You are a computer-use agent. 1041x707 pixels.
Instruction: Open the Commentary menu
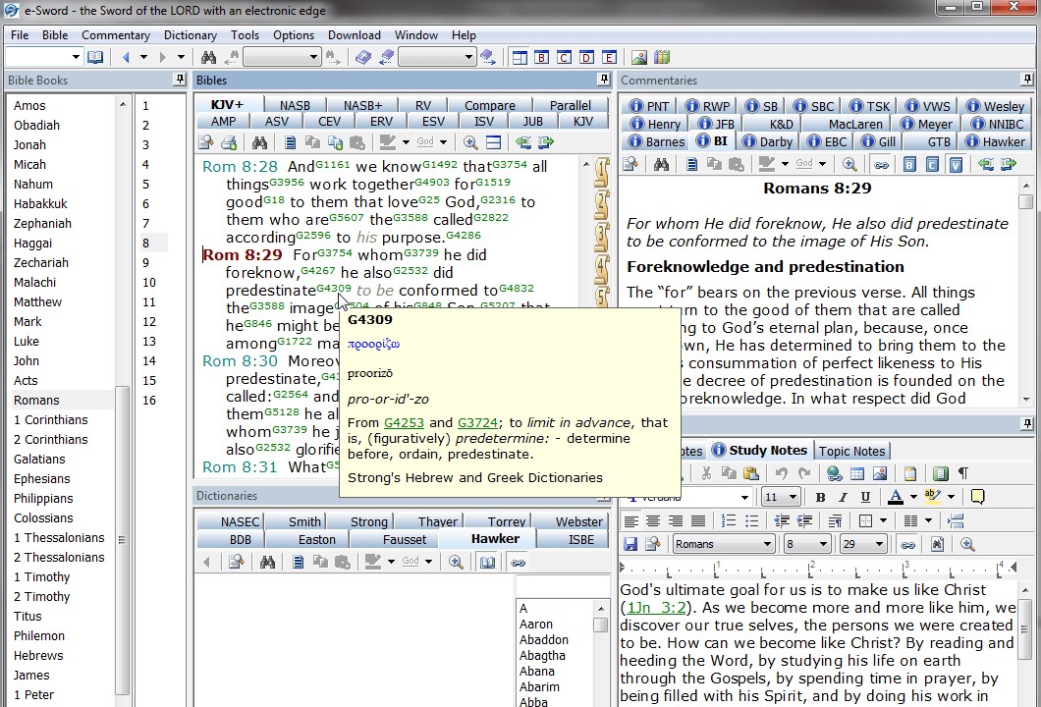(116, 35)
